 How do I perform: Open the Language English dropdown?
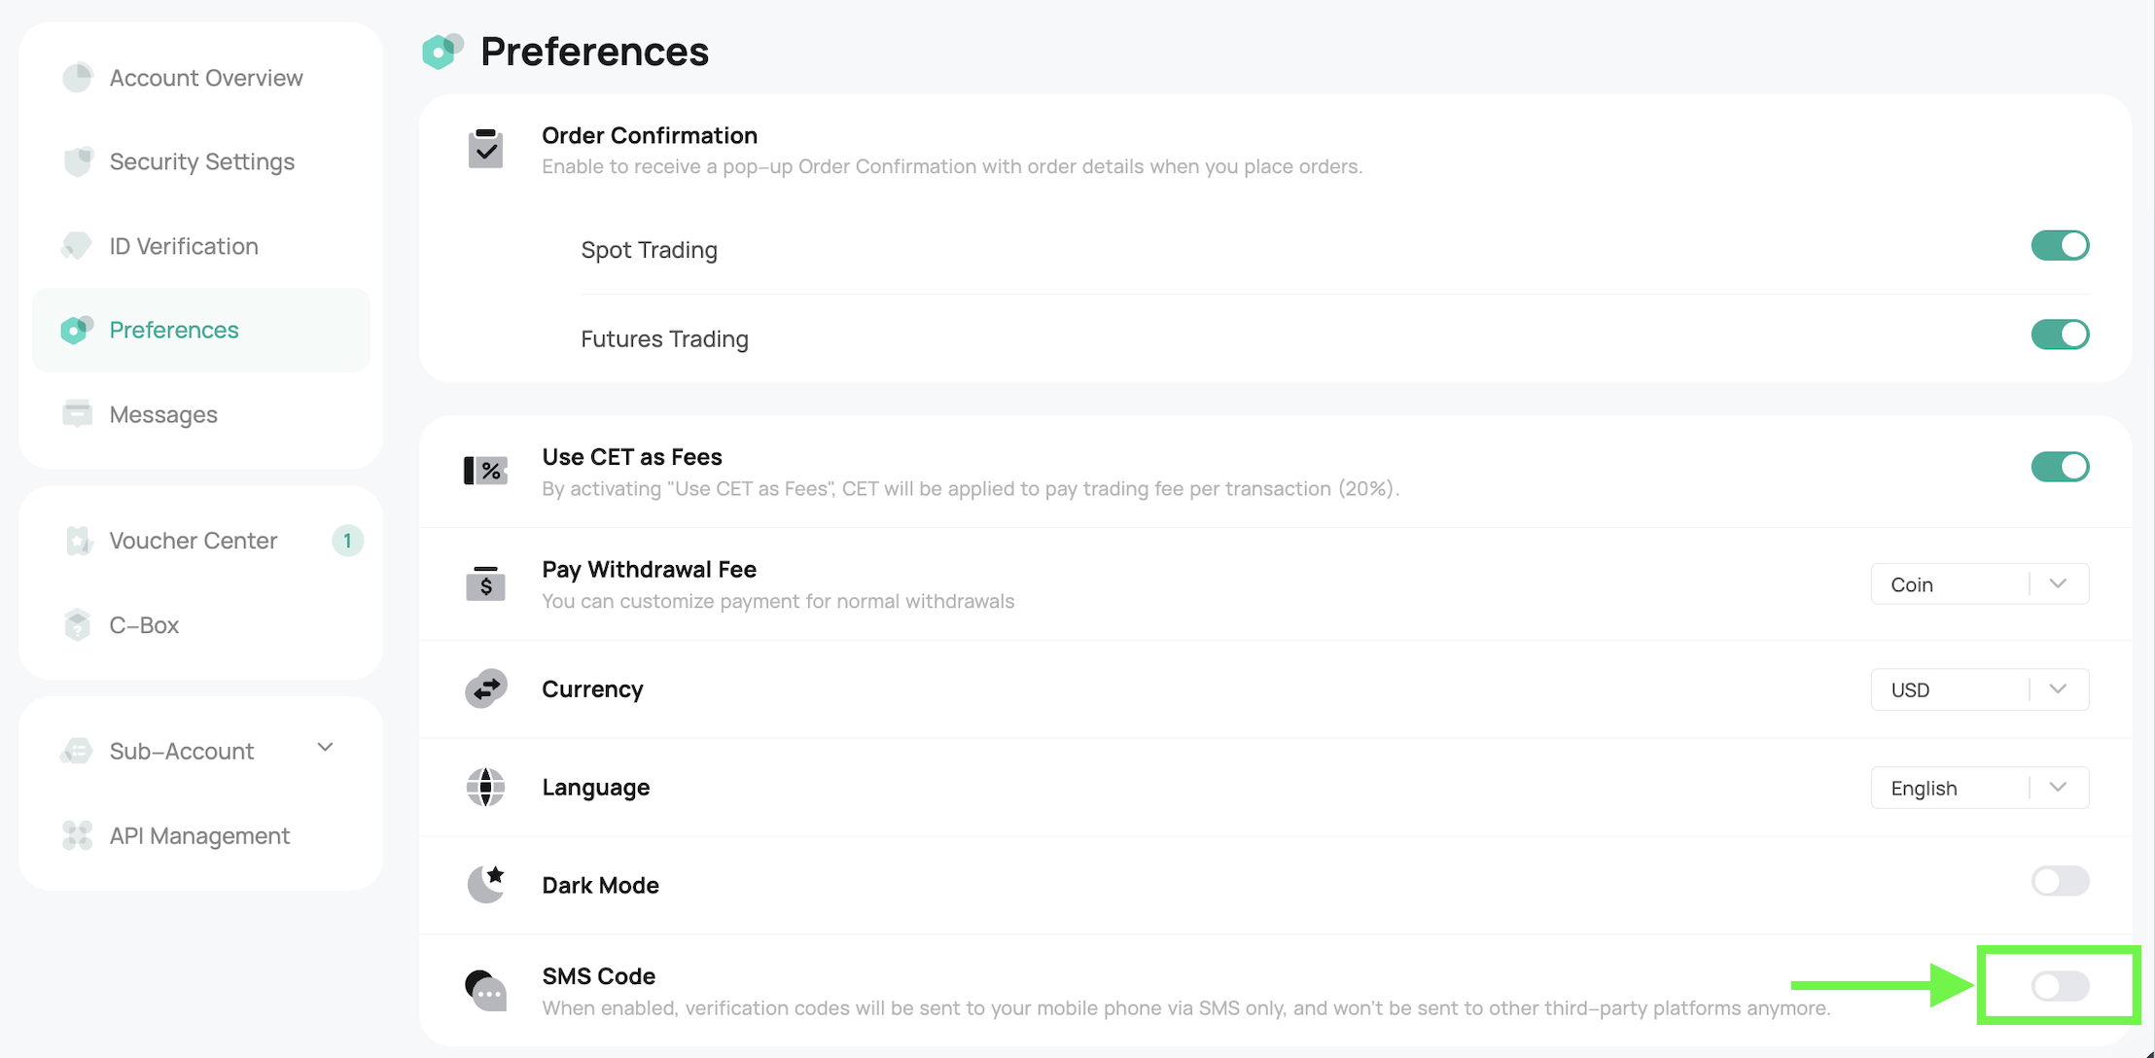[x=1979, y=788]
